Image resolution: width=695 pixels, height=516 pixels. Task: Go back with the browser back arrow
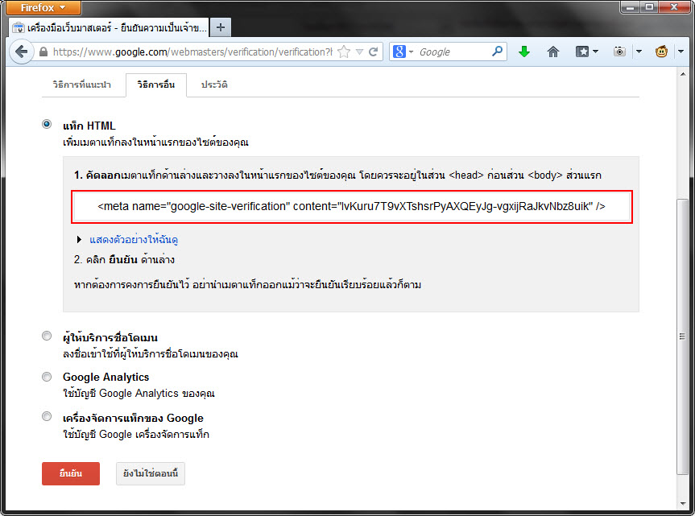coord(21,52)
